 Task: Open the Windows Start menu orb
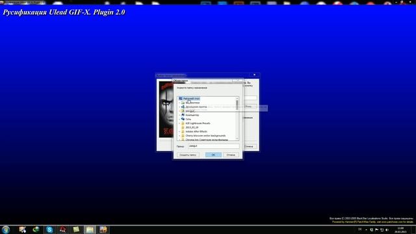point(6,229)
